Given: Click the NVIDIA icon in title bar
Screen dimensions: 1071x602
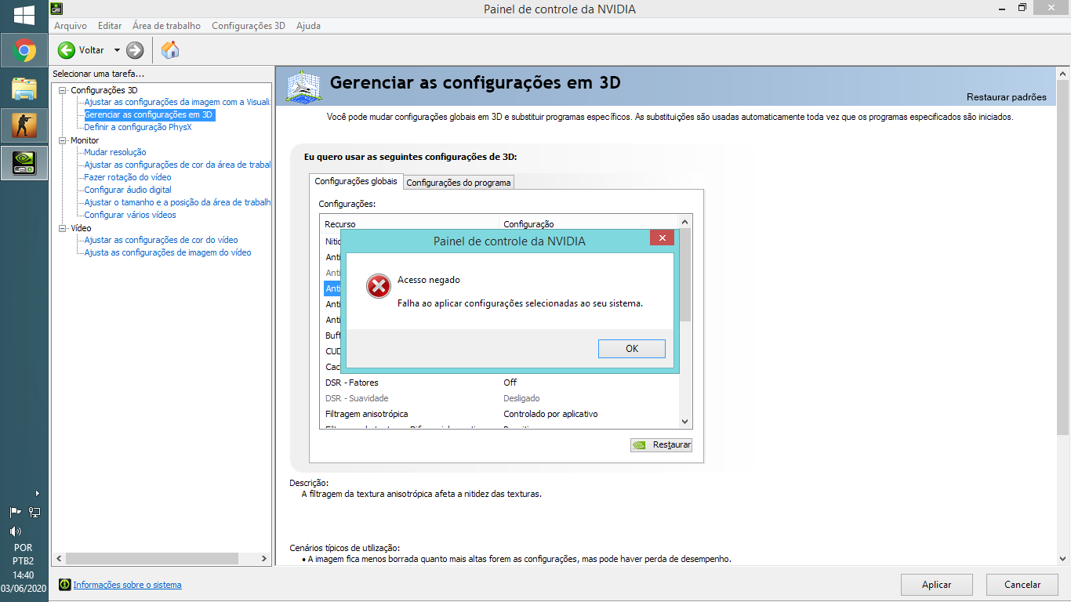Looking at the screenshot, I should [x=56, y=9].
